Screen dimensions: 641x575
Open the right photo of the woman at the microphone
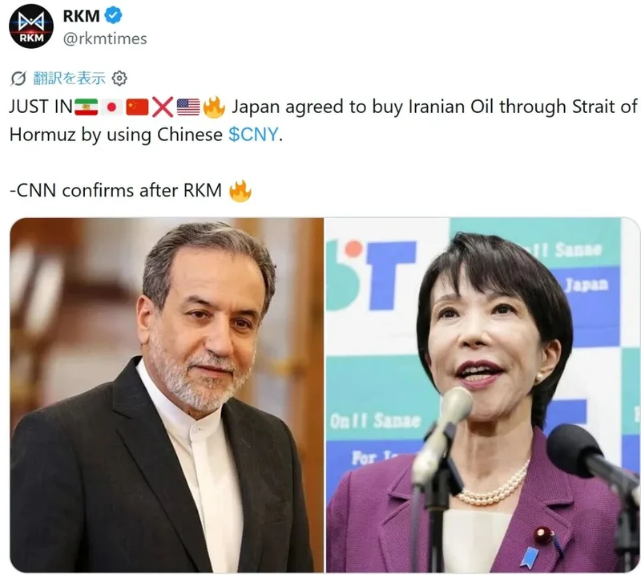tap(483, 395)
